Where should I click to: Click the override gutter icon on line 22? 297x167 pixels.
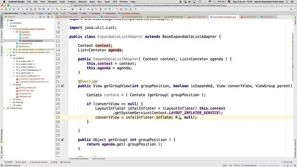62,86
